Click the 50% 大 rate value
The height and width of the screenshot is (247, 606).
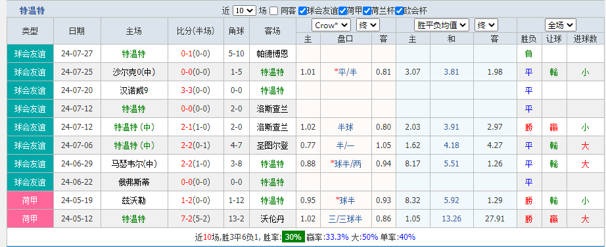(369, 237)
